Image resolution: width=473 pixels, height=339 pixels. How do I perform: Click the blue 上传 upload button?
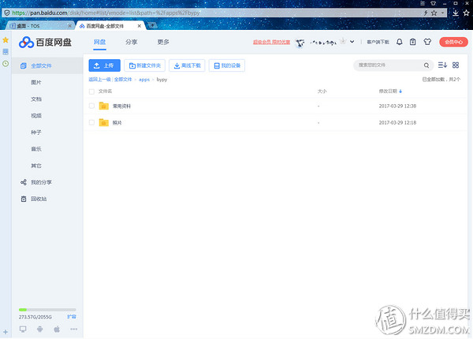pyautogui.click(x=104, y=65)
